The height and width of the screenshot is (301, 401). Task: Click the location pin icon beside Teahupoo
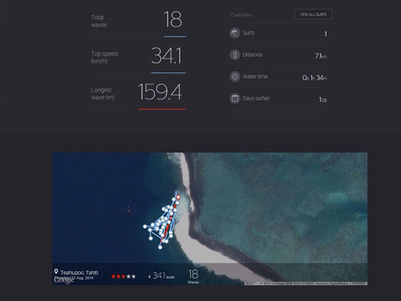click(56, 271)
